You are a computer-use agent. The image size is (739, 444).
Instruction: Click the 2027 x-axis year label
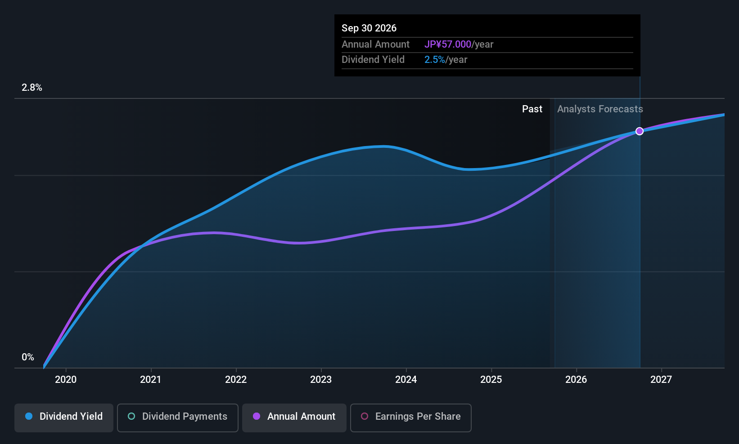tap(661, 380)
